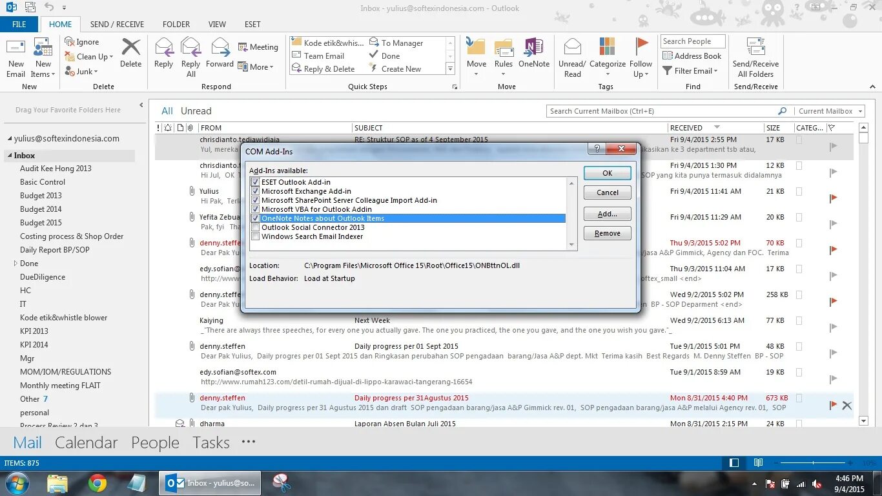Switch to the SEND / RECEIVE tab

point(117,25)
